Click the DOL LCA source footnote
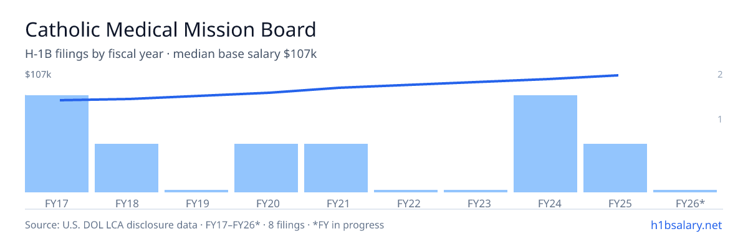Screen dimensions: 748x249 pyautogui.click(x=204, y=225)
